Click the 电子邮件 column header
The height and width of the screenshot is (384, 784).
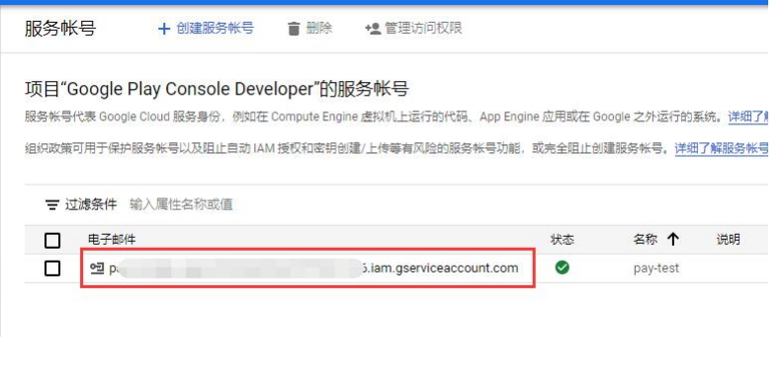click(x=112, y=240)
